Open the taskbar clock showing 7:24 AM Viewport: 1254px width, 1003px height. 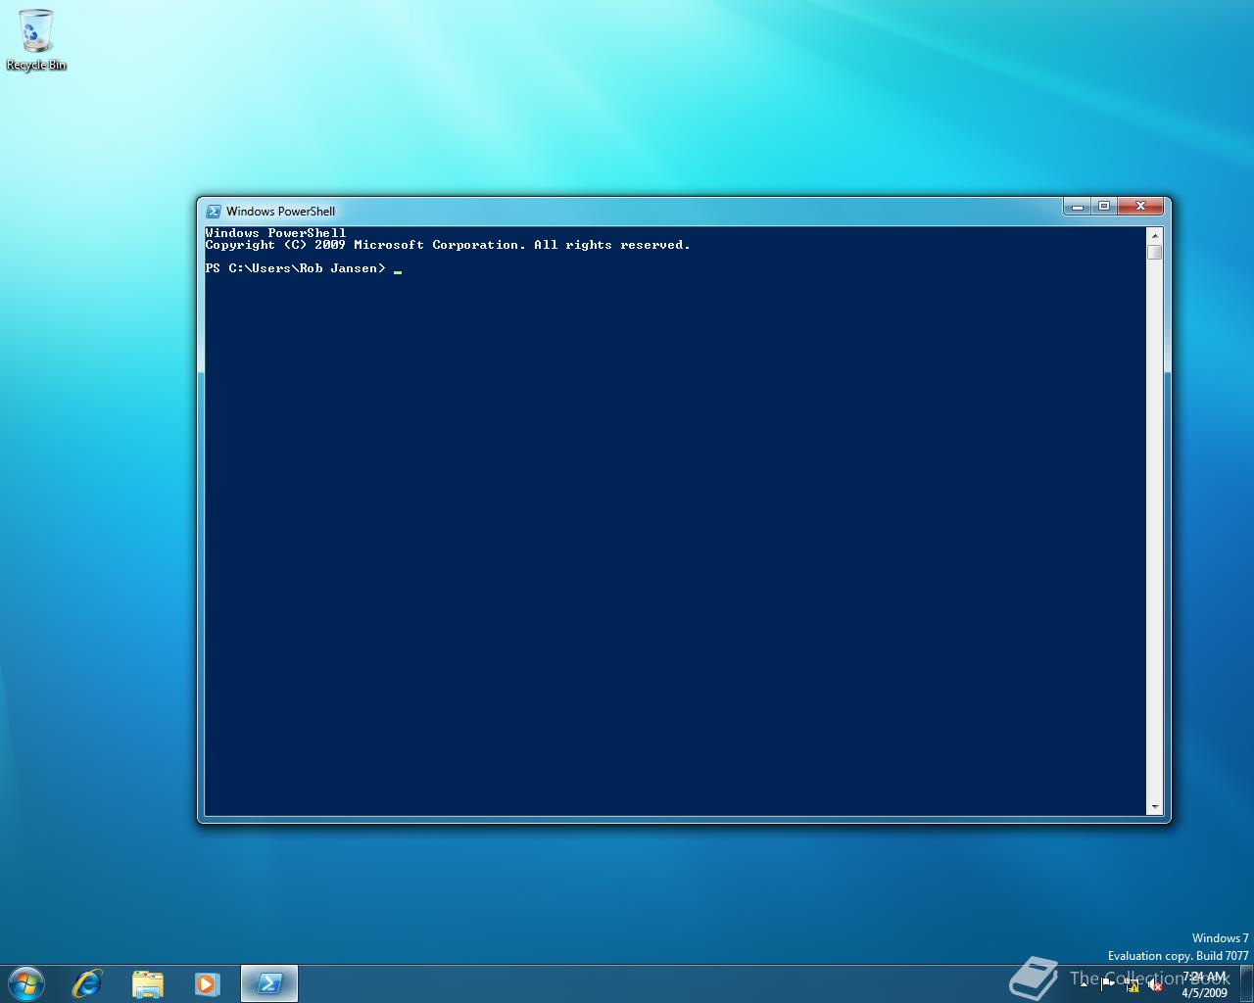[x=1204, y=984]
